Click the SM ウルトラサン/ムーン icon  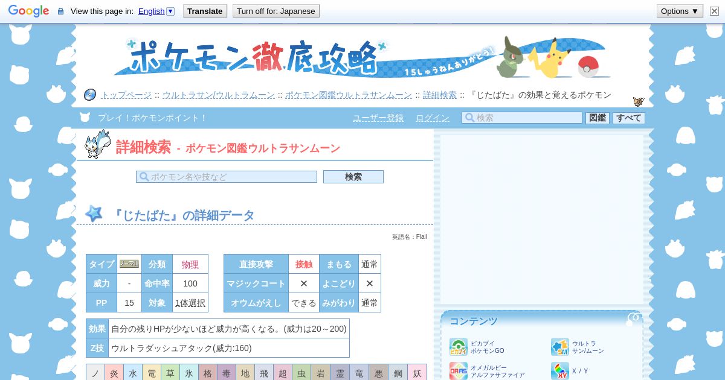(560, 347)
